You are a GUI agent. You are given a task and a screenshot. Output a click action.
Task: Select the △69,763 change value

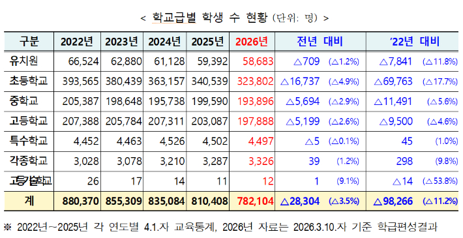point(393,82)
